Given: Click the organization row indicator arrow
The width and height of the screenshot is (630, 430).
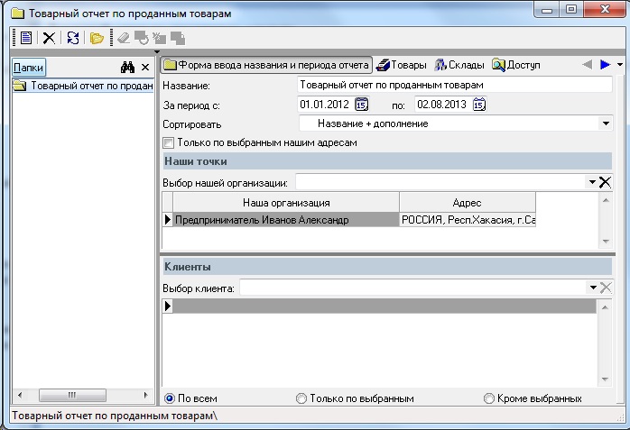Looking at the screenshot, I should tap(168, 220).
